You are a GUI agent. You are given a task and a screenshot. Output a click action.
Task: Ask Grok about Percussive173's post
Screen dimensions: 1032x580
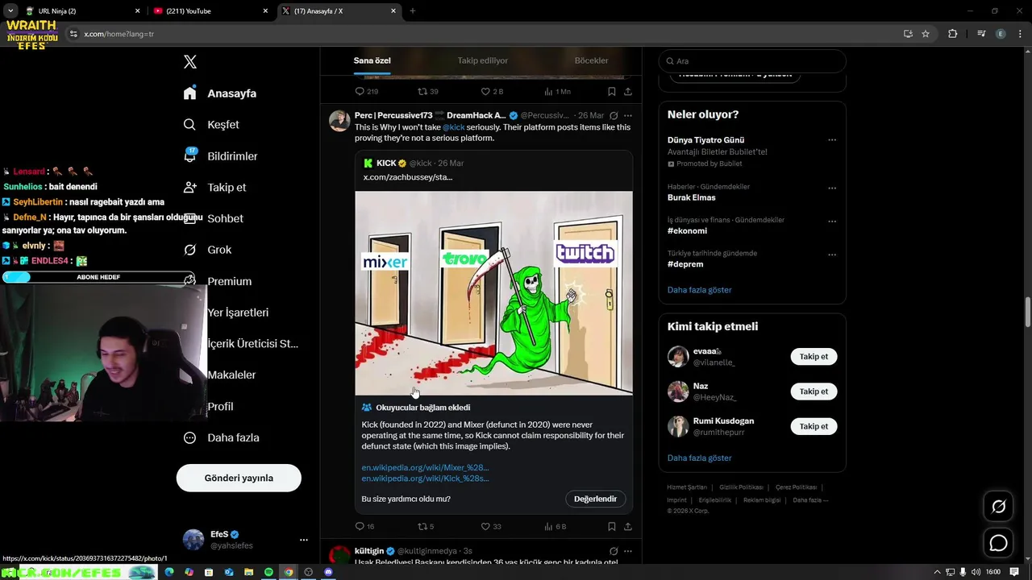614,116
